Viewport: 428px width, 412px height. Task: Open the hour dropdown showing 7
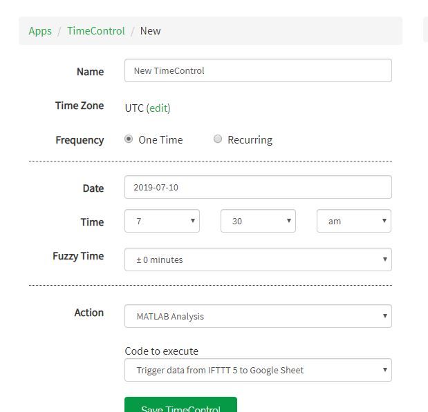(162, 221)
